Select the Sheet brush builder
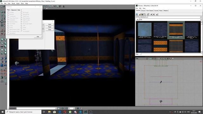The image size is (203, 114). (2, 50)
